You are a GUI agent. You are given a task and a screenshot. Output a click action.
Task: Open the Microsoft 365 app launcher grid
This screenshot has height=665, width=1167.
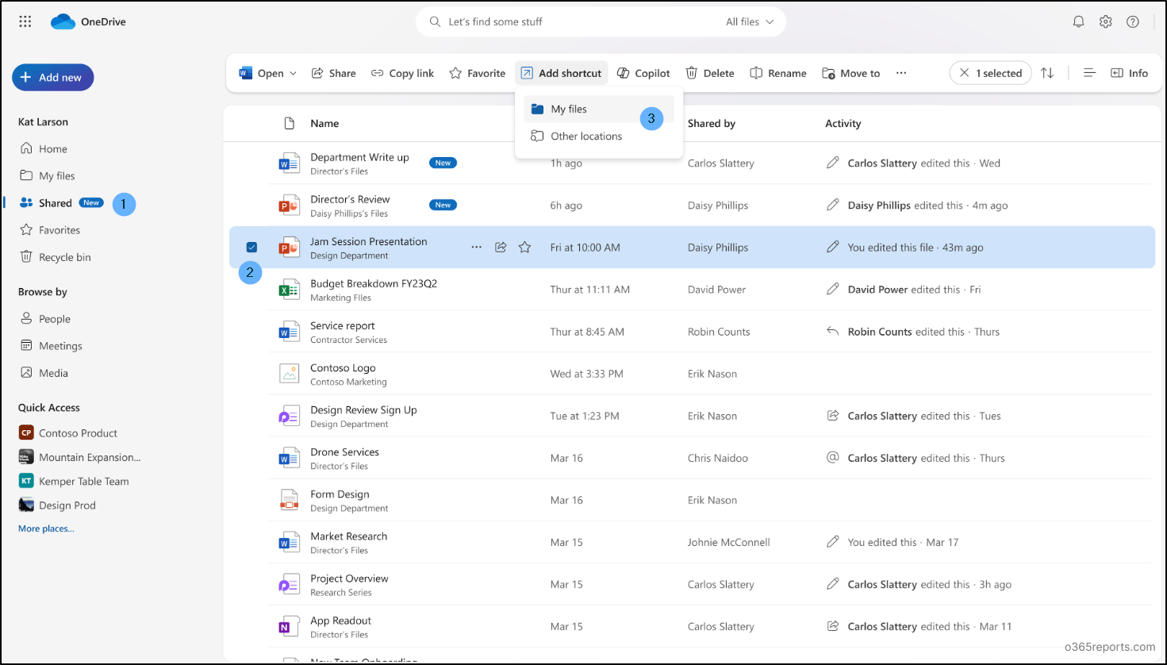pyautogui.click(x=25, y=21)
